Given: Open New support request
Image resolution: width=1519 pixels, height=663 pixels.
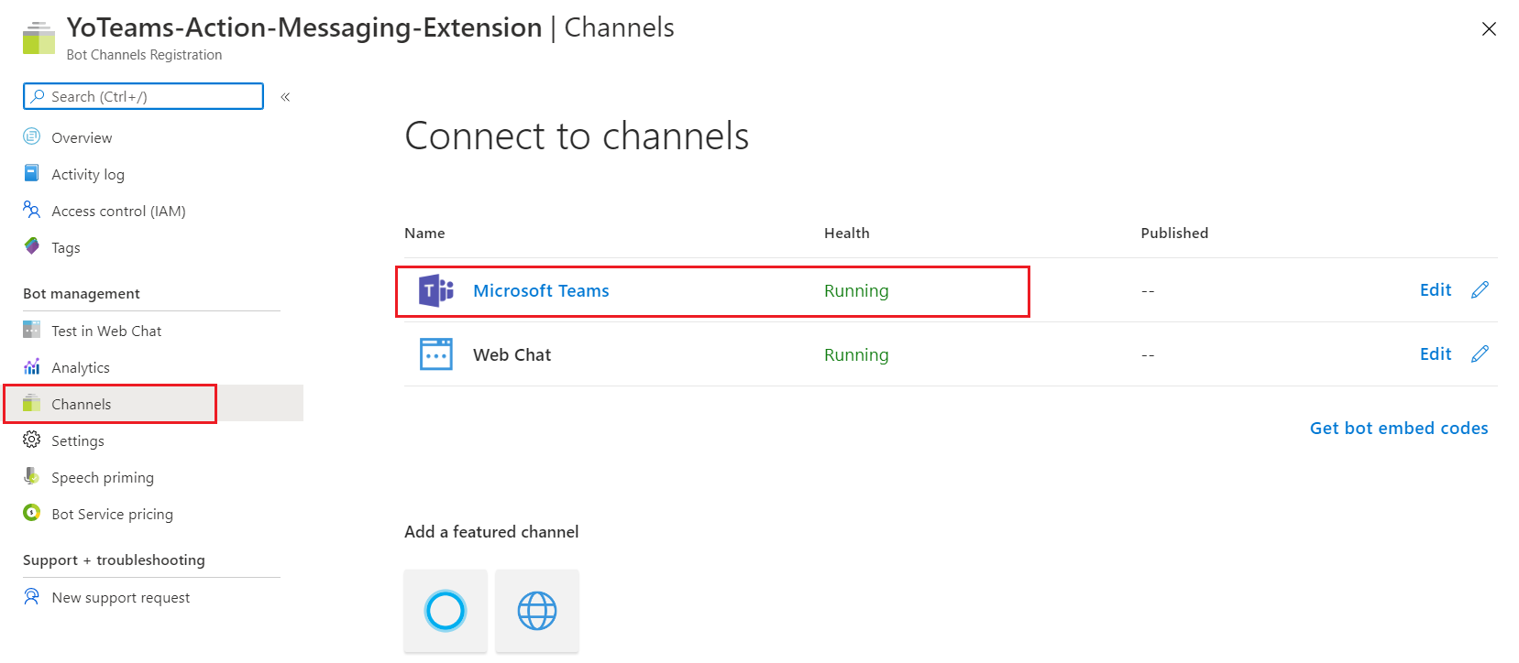Looking at the screenshot, I should [120, 598].
